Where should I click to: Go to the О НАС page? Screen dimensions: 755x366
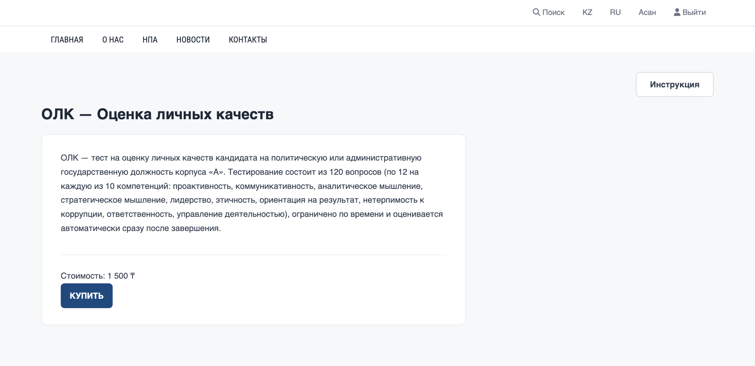pyautogui.click(x=113, y=40)
